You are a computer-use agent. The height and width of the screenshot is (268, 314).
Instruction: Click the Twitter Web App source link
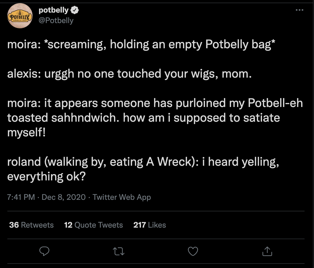(x=122, y=197)
